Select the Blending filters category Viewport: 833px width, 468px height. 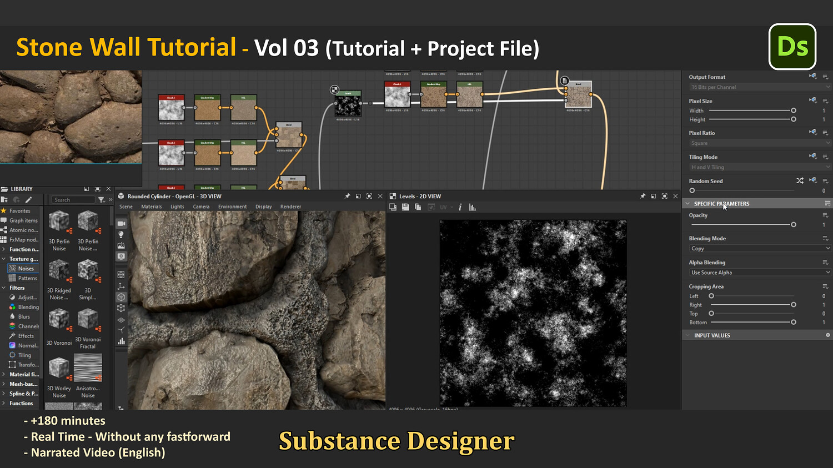click(24, 307)
